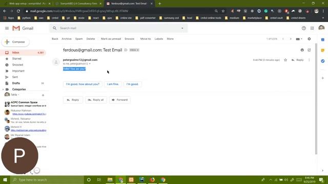Viewport: 328px width, 184px height.
Task: Report the email as Spam
Action: click(x=79, y=39)
